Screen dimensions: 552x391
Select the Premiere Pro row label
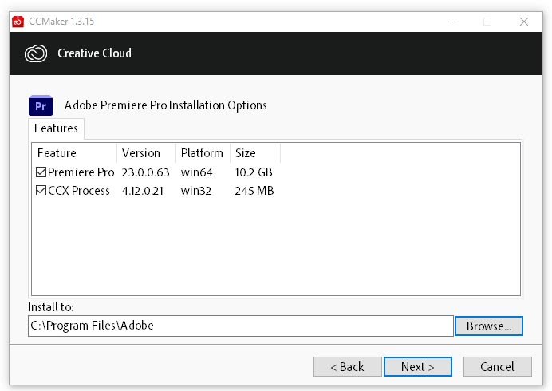tap(81, 172)
